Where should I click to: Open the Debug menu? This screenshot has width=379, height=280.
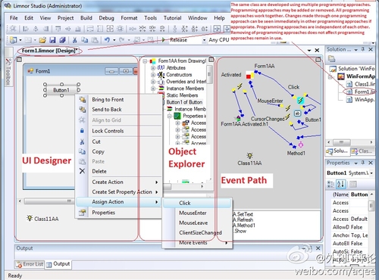pos(106,18)
